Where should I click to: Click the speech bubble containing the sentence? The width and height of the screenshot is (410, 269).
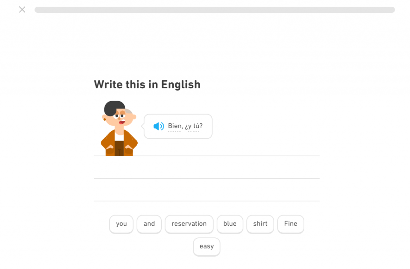point(178,126)
